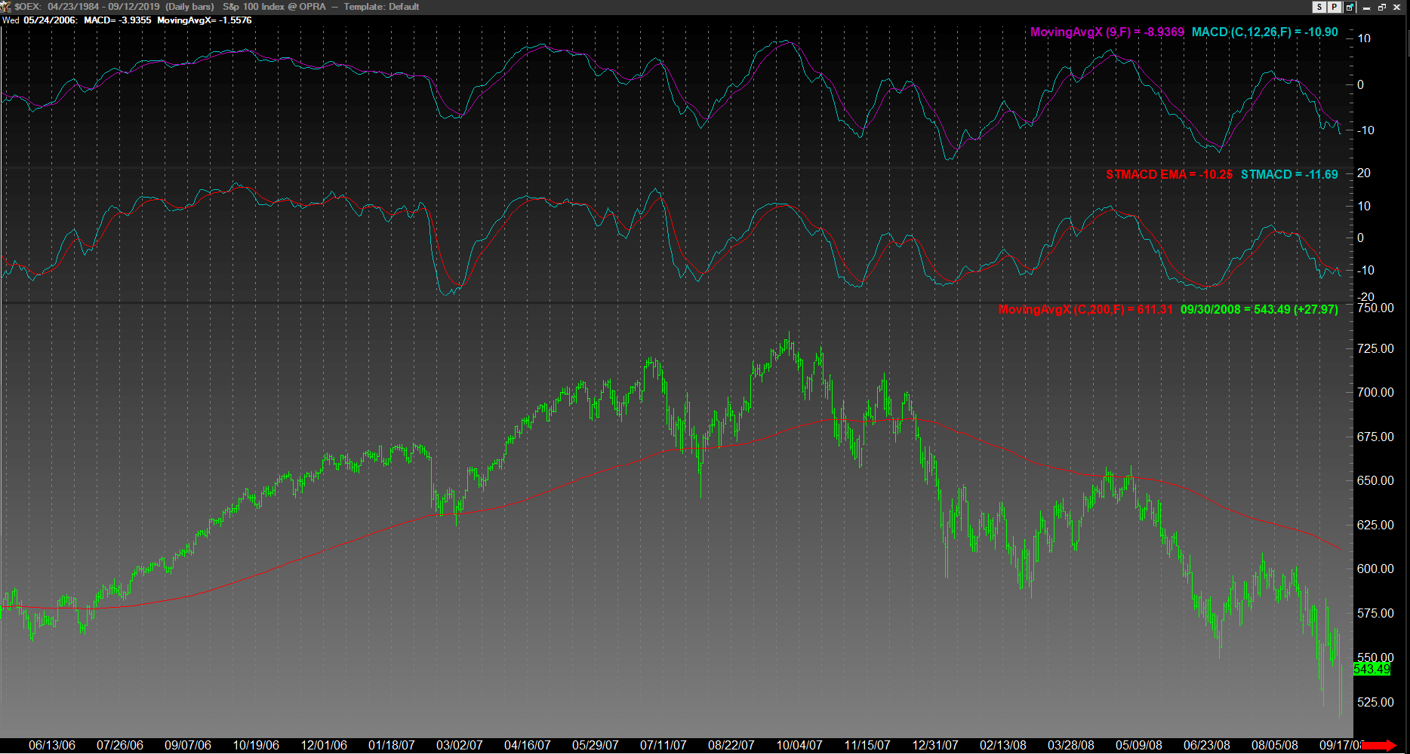The height and width of the screenshot is (754, 1410).
Task: Click the 02/13/08 date axis label
Action: (x=1003, y=745)
